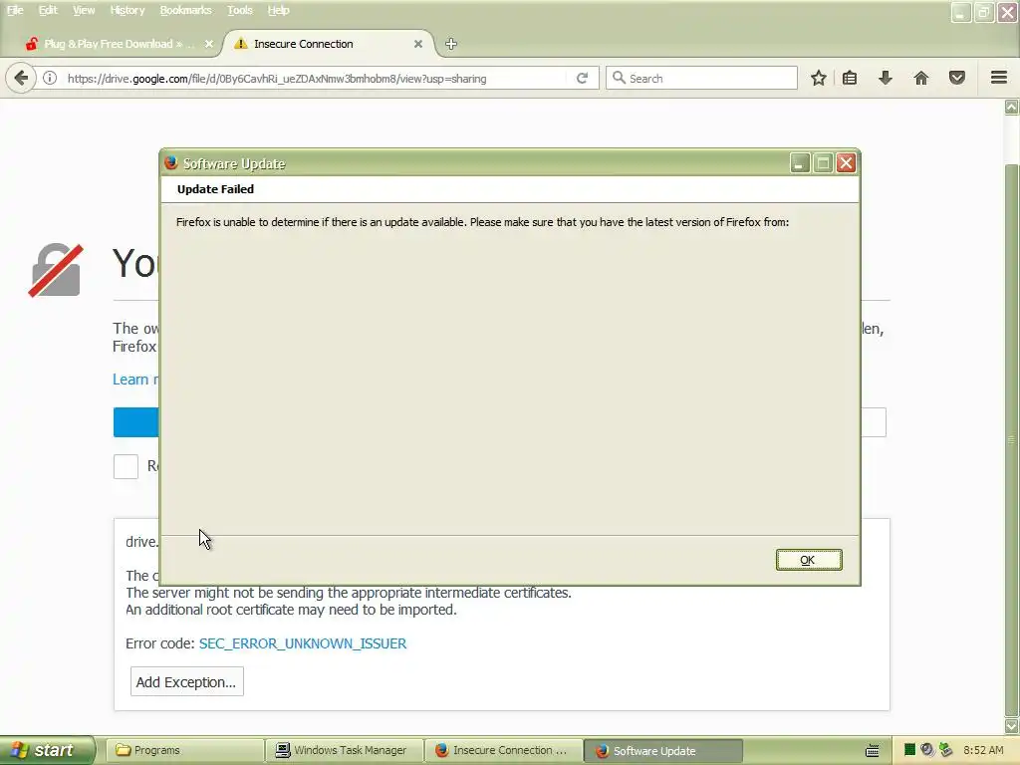Click the Add Exception... button
The width and height of the screenshot is (1020, 765).
[x=186, y=681]
